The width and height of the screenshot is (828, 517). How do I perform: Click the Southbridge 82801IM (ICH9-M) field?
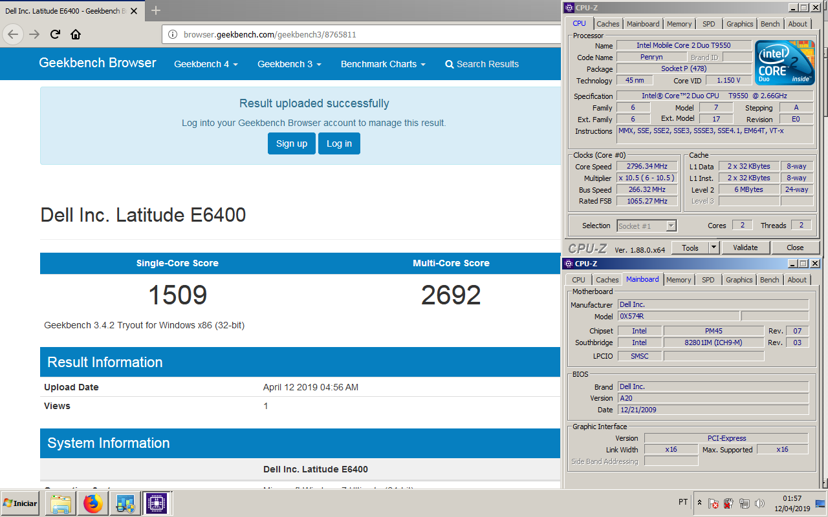[714, 343]
